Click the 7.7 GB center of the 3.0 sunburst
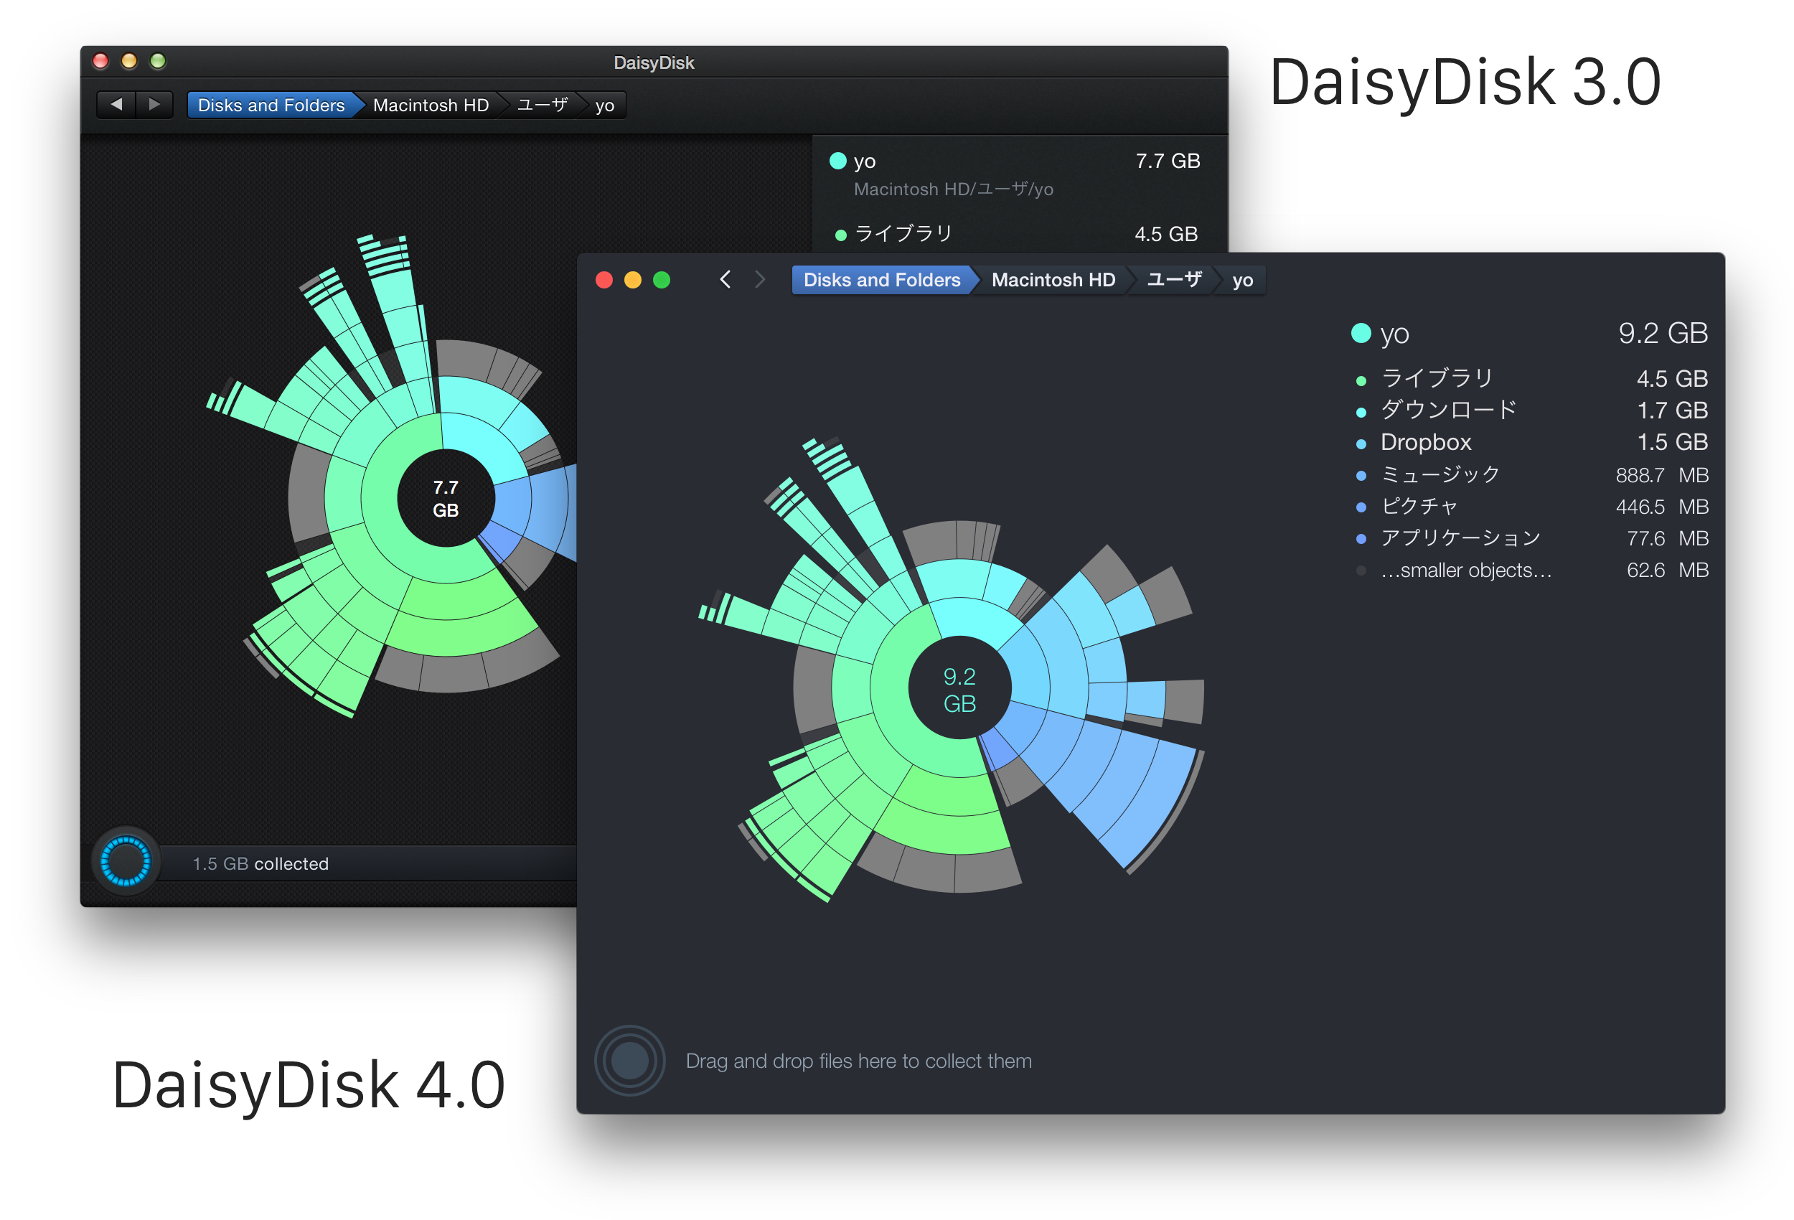The width and height of the screenshot is (1794, 1220). (446, 498)
